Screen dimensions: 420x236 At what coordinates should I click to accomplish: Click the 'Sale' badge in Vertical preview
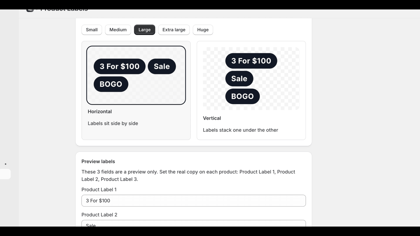tap(239, 79)
